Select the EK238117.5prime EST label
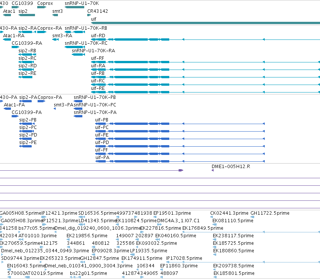Image resolution: width=320 pixels, height=279 pixels. coord(233,235)
